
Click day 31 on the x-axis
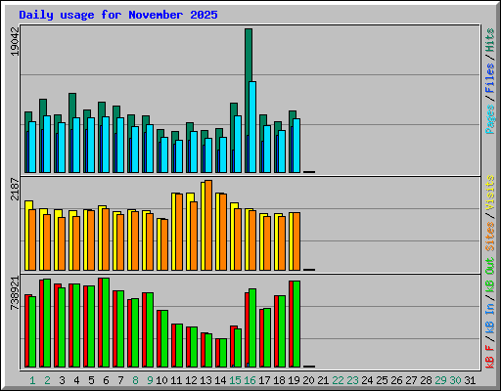[x=470, y=380]
